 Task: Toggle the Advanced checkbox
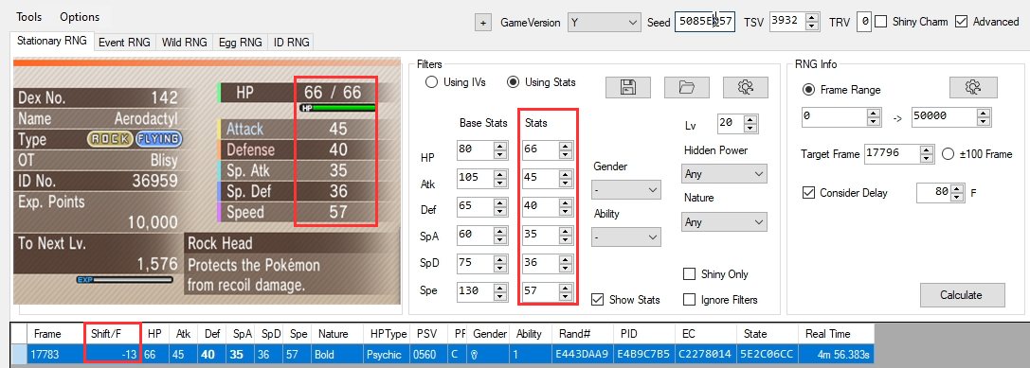tap(962, 22)
